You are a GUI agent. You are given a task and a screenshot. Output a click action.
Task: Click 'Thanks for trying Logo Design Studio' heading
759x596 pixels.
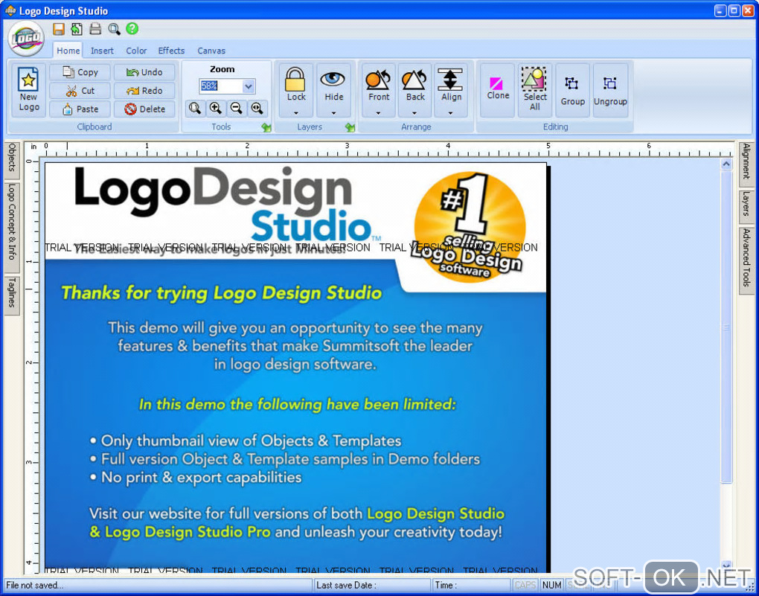pos(221,293)
